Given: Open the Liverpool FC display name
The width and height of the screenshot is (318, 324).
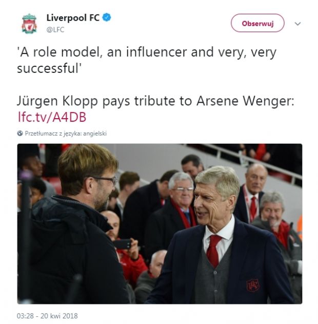Looking at the screenshot, I should pyautogui.click(x=73, y=18).
